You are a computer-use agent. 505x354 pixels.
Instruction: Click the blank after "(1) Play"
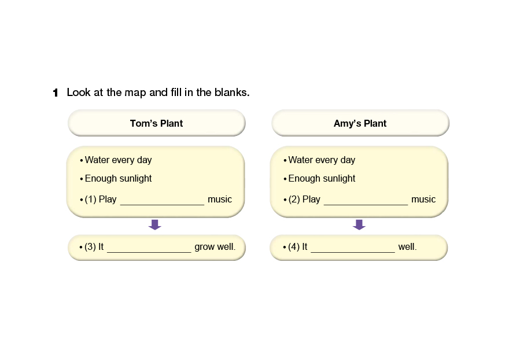tap(162, 200)
